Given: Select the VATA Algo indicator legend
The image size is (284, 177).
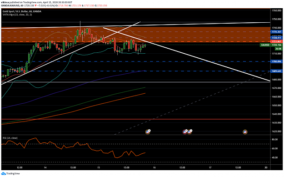Looking at the screenshot, I should [x=17, y=15].
